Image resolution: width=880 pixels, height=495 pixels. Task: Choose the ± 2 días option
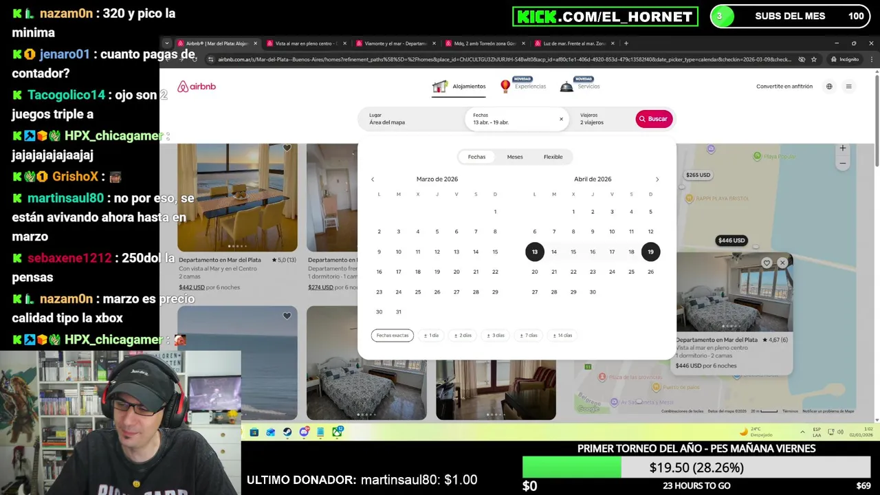(x=463, y=335)
